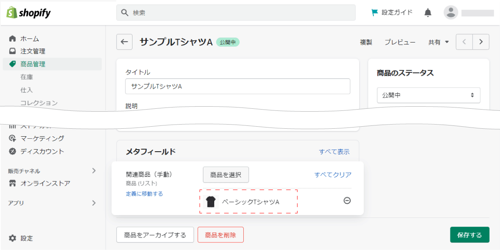Click the オンラインストア store icon
Image resolution: width=500 pixels, height=250 pixels.
pos(12,183)
